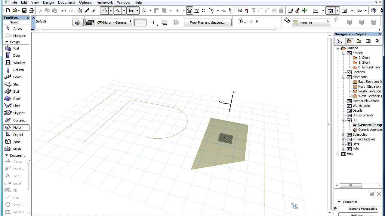The width and height of the screenshot is (385, 216).
Task: Pick the Skylight tool
Action: point(17,113)
